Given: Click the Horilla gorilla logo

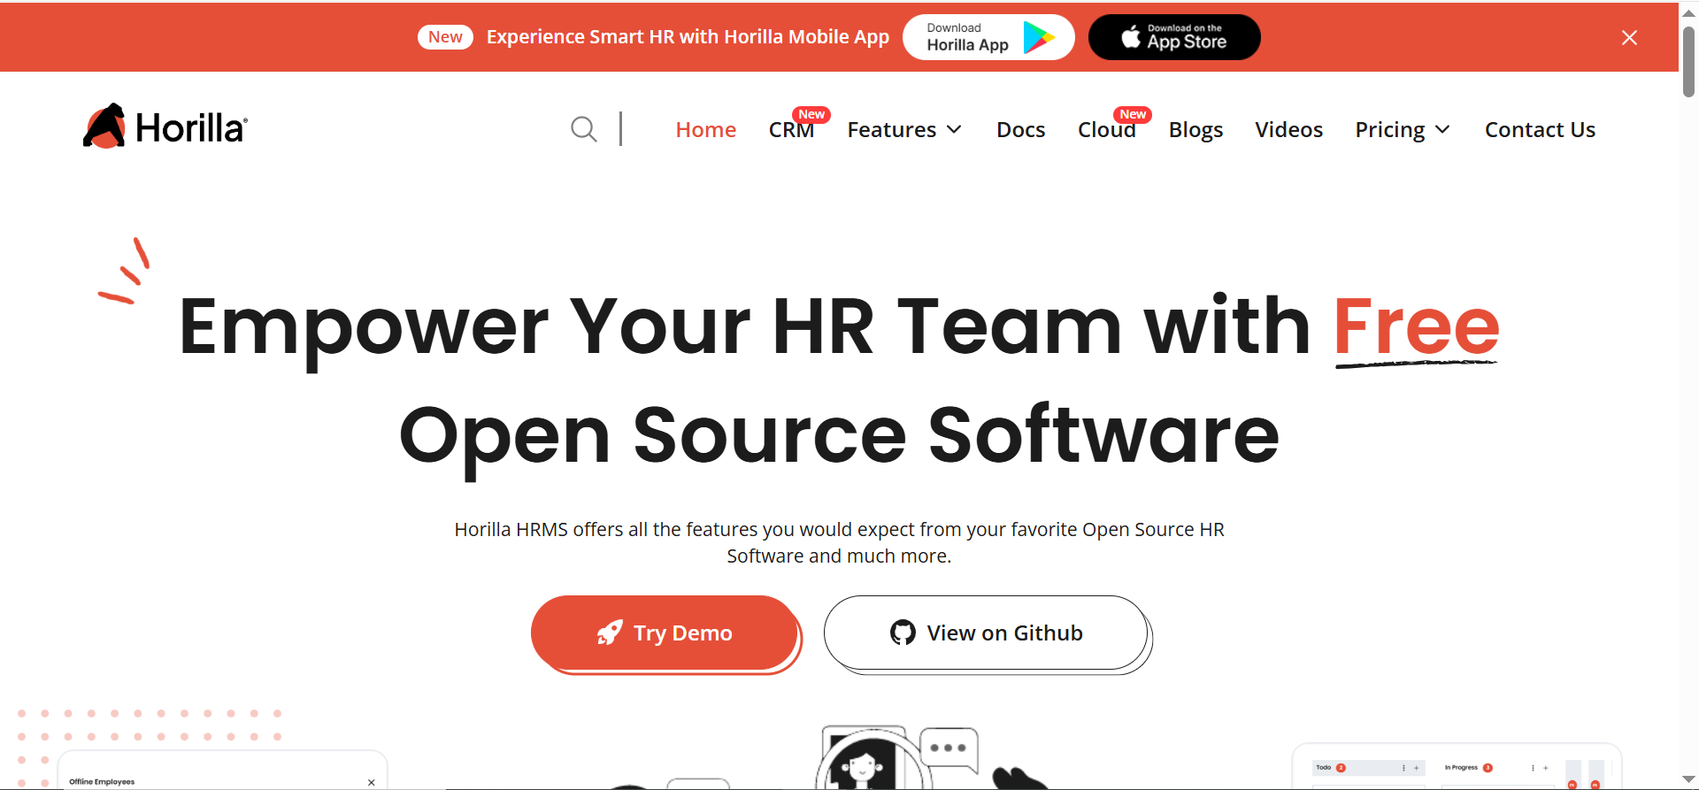Looking at the screenshot, I should (x=105, y=127).
